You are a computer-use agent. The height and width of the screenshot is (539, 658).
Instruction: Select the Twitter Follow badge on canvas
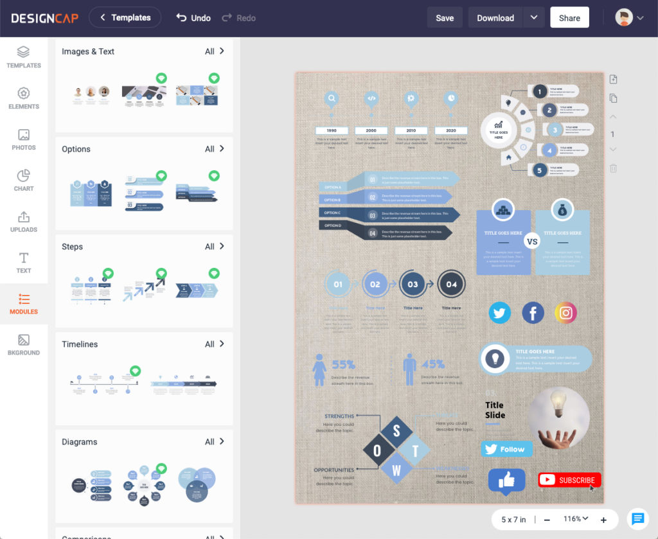(506, 449)
